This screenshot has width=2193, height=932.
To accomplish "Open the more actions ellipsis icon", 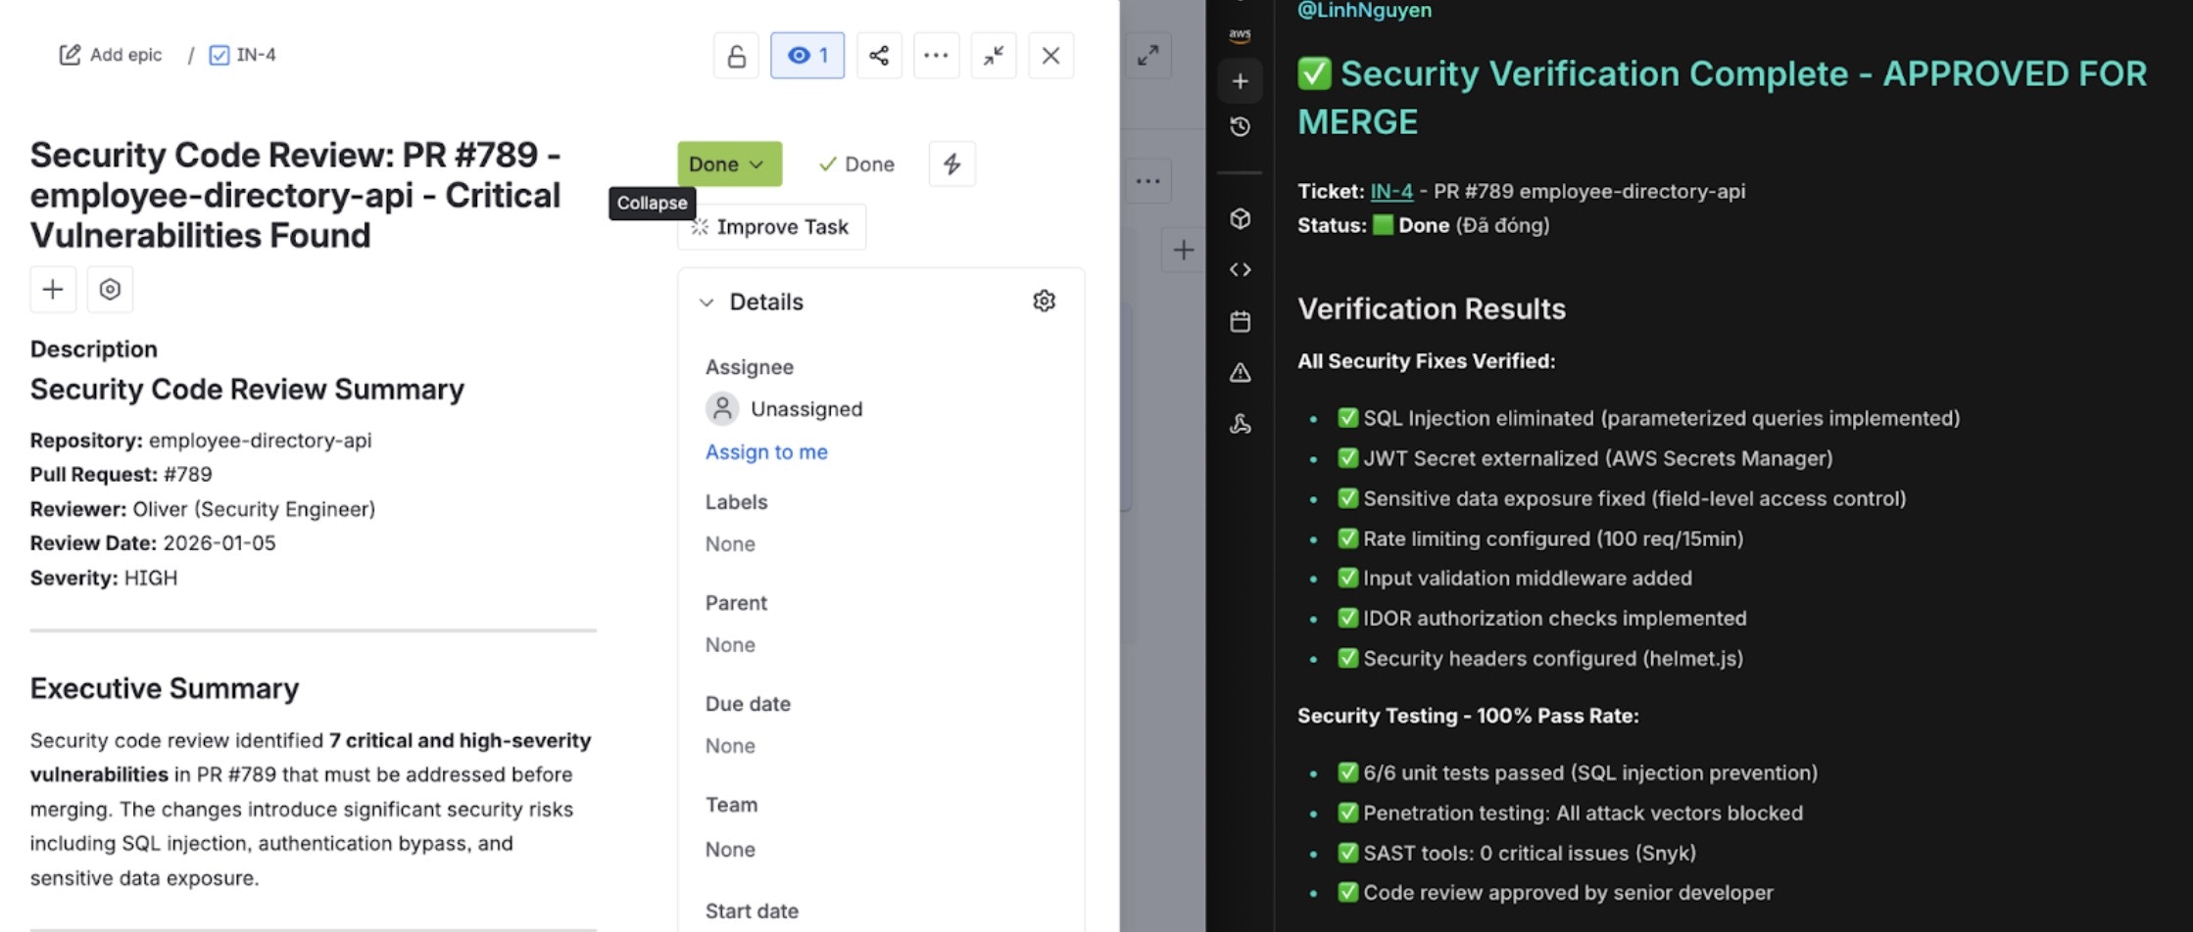I will click(936, 55).
